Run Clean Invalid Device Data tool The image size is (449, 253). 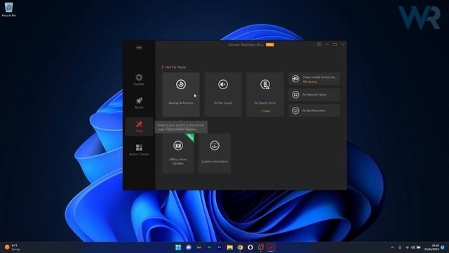(x=314, y=79)
